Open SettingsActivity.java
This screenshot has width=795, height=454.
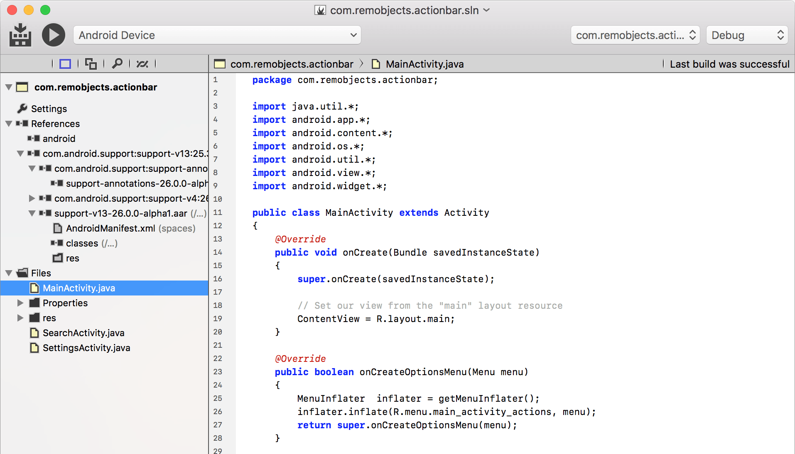[x=86, y=348]
